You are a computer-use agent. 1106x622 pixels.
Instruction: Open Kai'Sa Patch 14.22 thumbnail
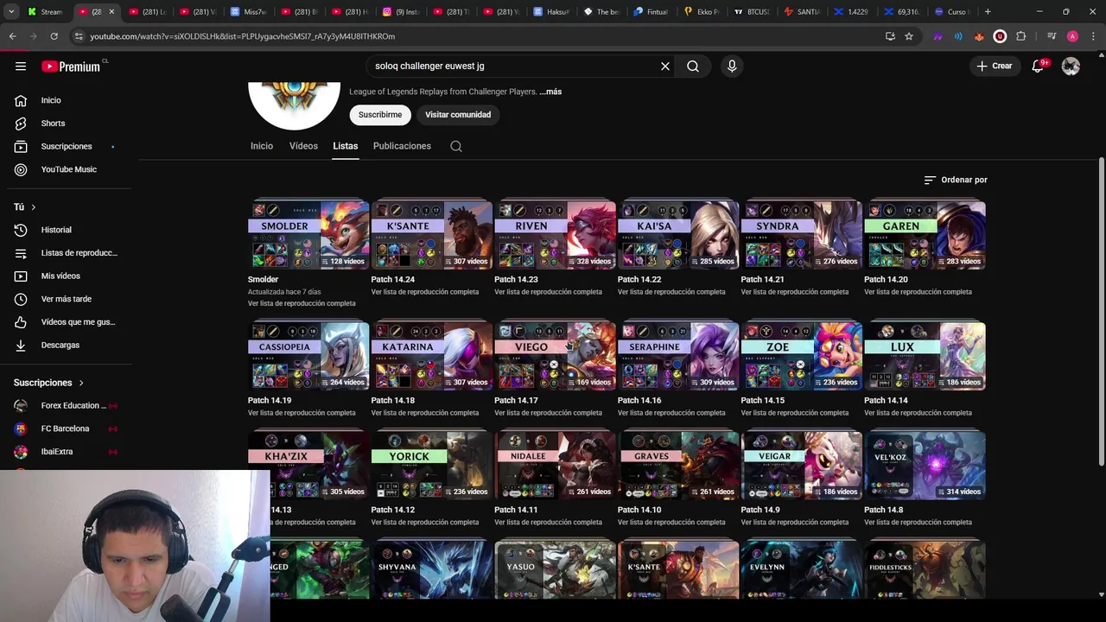[x=678, y=235]
